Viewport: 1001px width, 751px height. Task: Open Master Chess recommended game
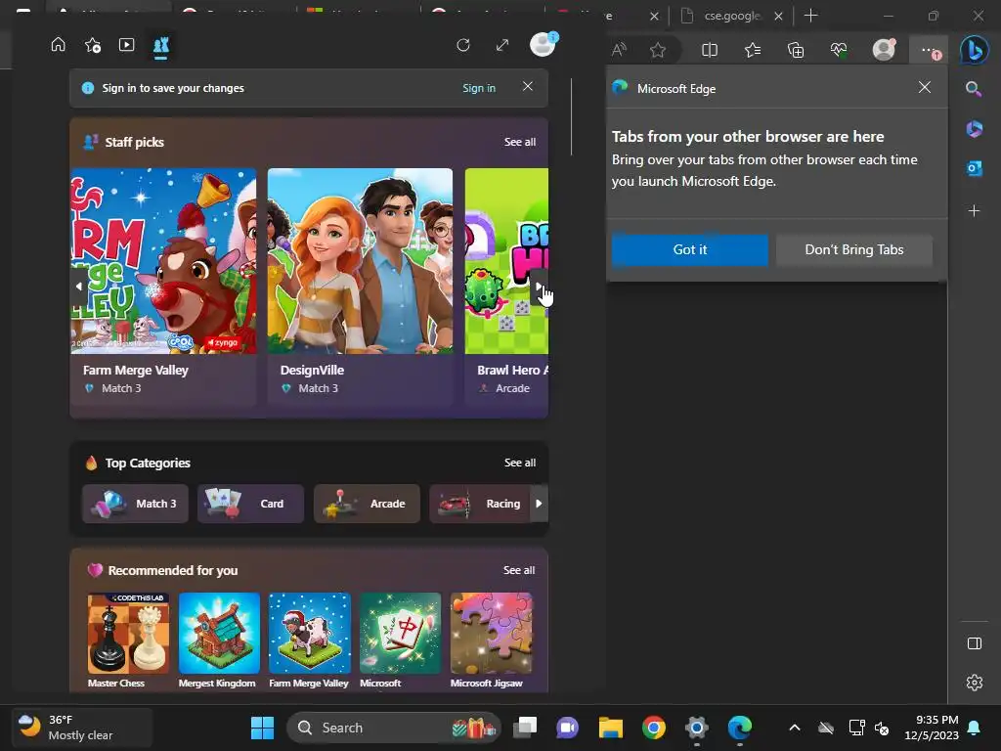click(128, 640)
